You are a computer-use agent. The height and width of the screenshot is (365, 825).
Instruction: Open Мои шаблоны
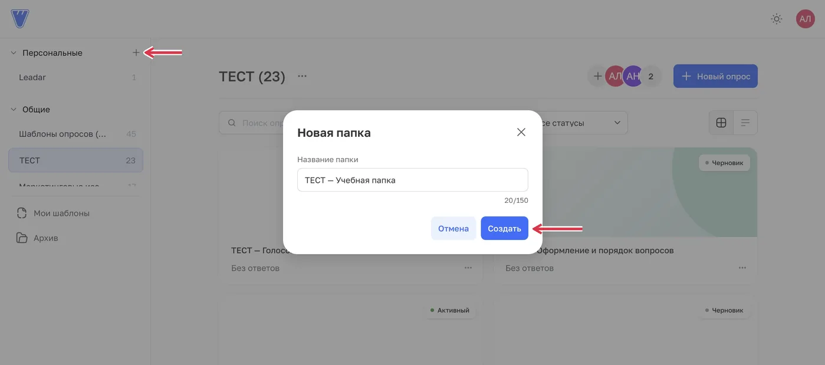(x=61, y=213)
